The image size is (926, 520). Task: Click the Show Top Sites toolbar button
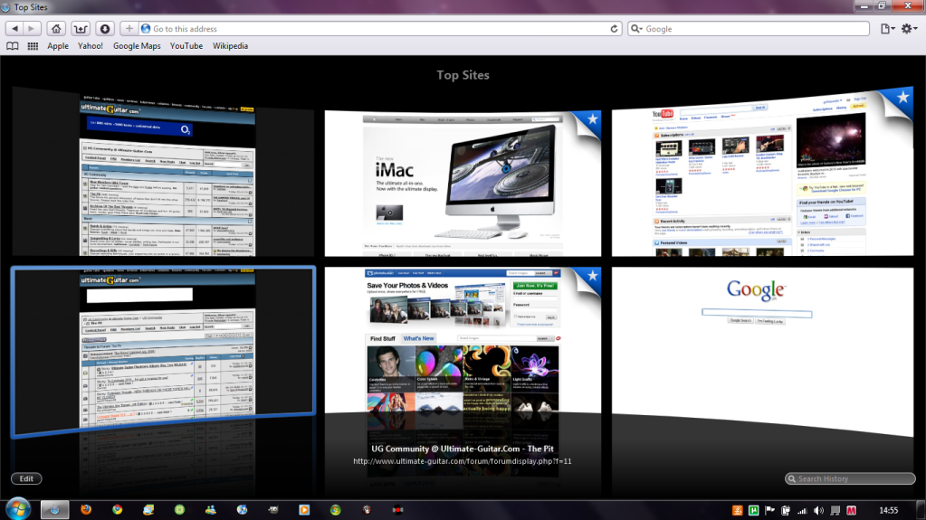(81, 28)
